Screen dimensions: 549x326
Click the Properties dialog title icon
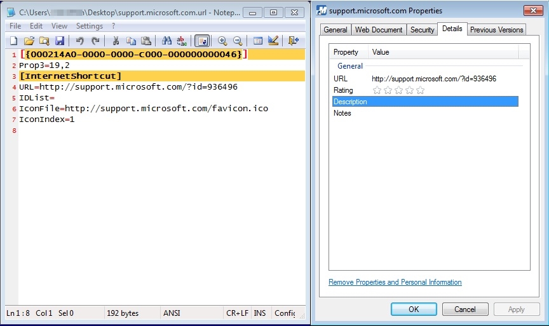322,11
